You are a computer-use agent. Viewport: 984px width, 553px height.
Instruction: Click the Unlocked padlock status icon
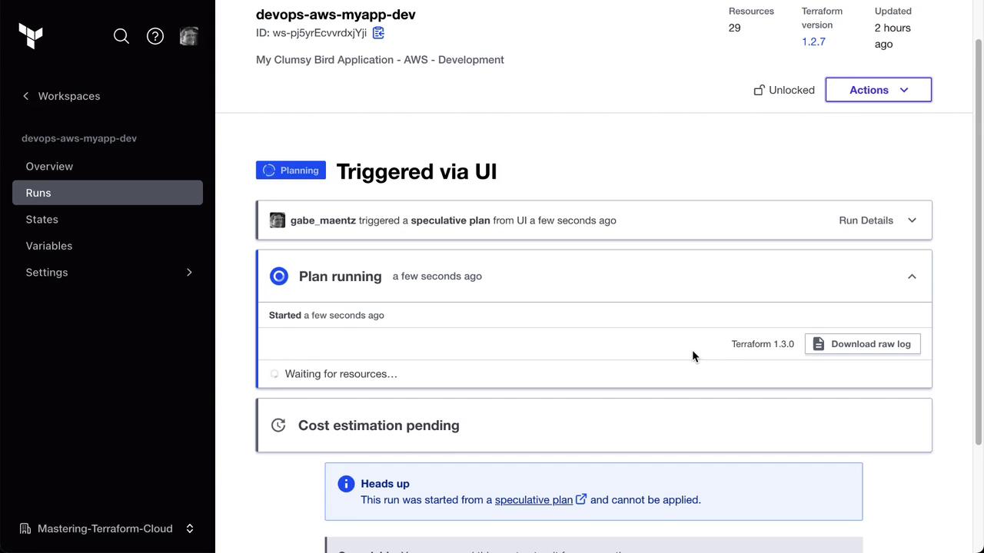point(760,90)
